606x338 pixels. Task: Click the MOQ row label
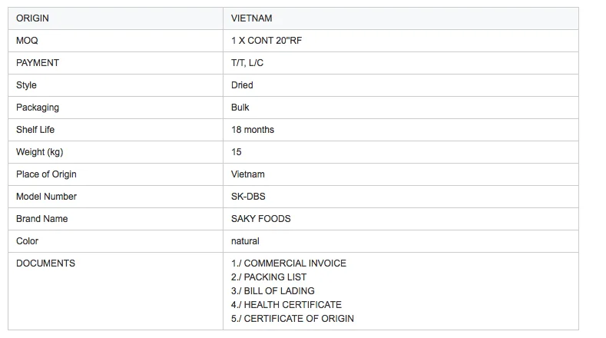(x=27, y=41)
